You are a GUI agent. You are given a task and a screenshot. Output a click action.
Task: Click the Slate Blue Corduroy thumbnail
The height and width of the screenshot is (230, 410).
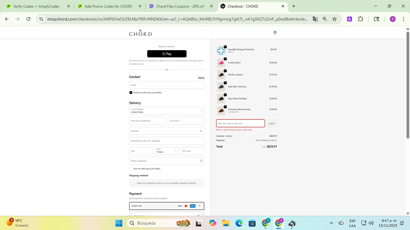pyautogui.click(x=221, y=87)
